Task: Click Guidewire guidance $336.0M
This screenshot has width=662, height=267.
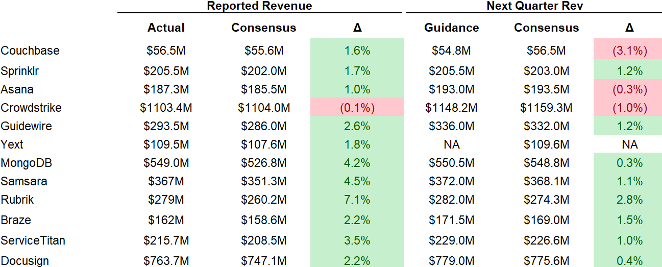Action: 451,126
